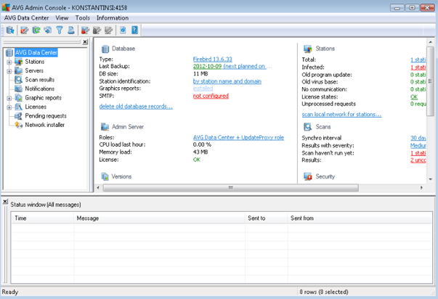438x299 pixels.
Task: Click the installed Graphics reports link
Action: (x=203, y=89)
